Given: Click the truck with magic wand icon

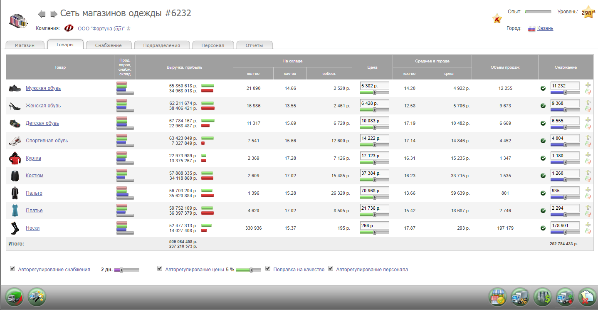Looking at the screenshot, I should point(37,297).
